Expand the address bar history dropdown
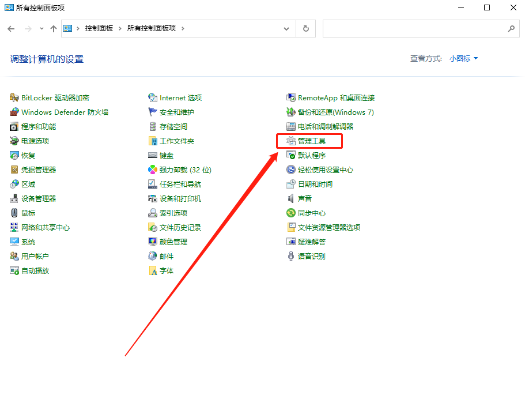The height and width of the screenshot is (414, 525). pos(286,28)
